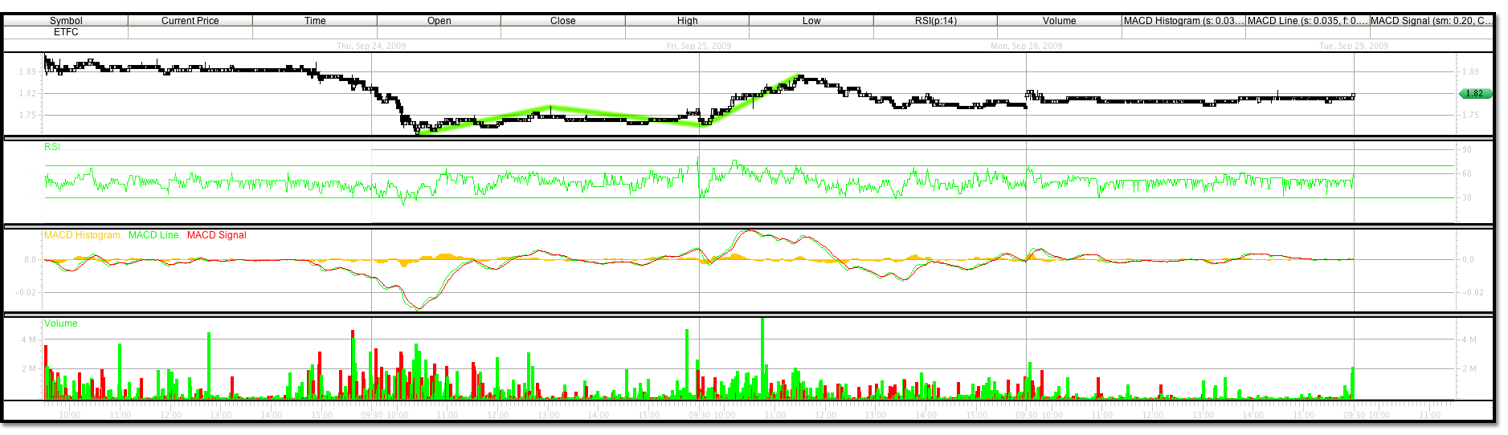Select the RSI panel label
Image resolution: width=1508 pixels, height=435 pixels.
coord(52,147)
